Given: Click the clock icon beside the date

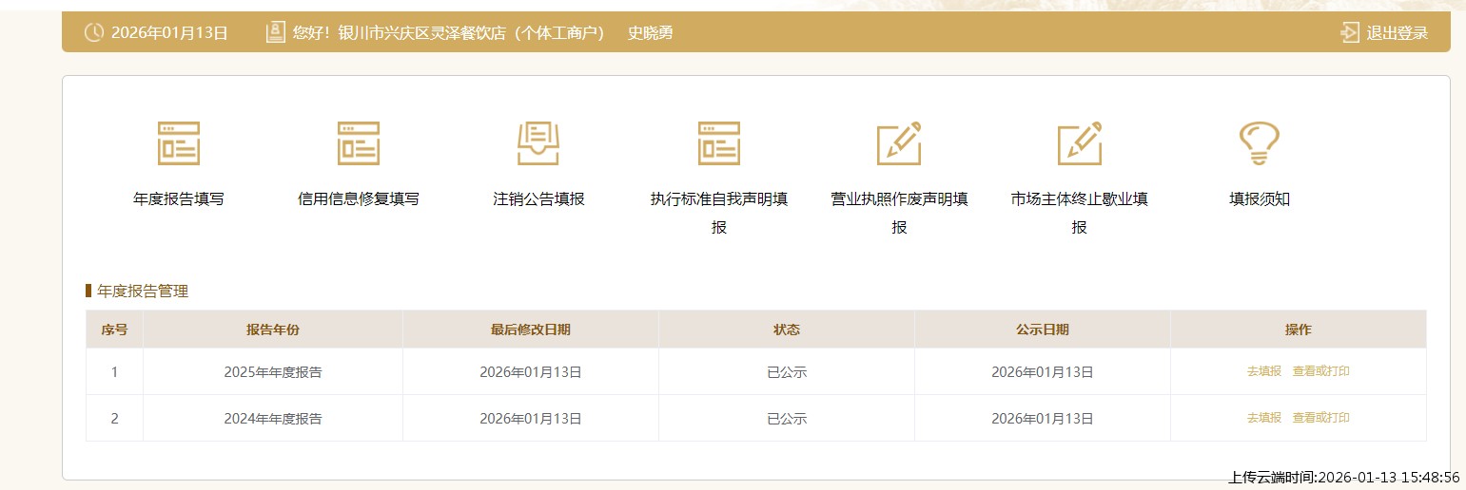Looking at the screenshot, I should [x=94, y=33].
